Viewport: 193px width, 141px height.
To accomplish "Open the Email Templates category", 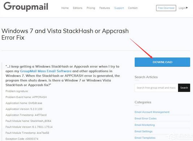I will tap(145, 138).
